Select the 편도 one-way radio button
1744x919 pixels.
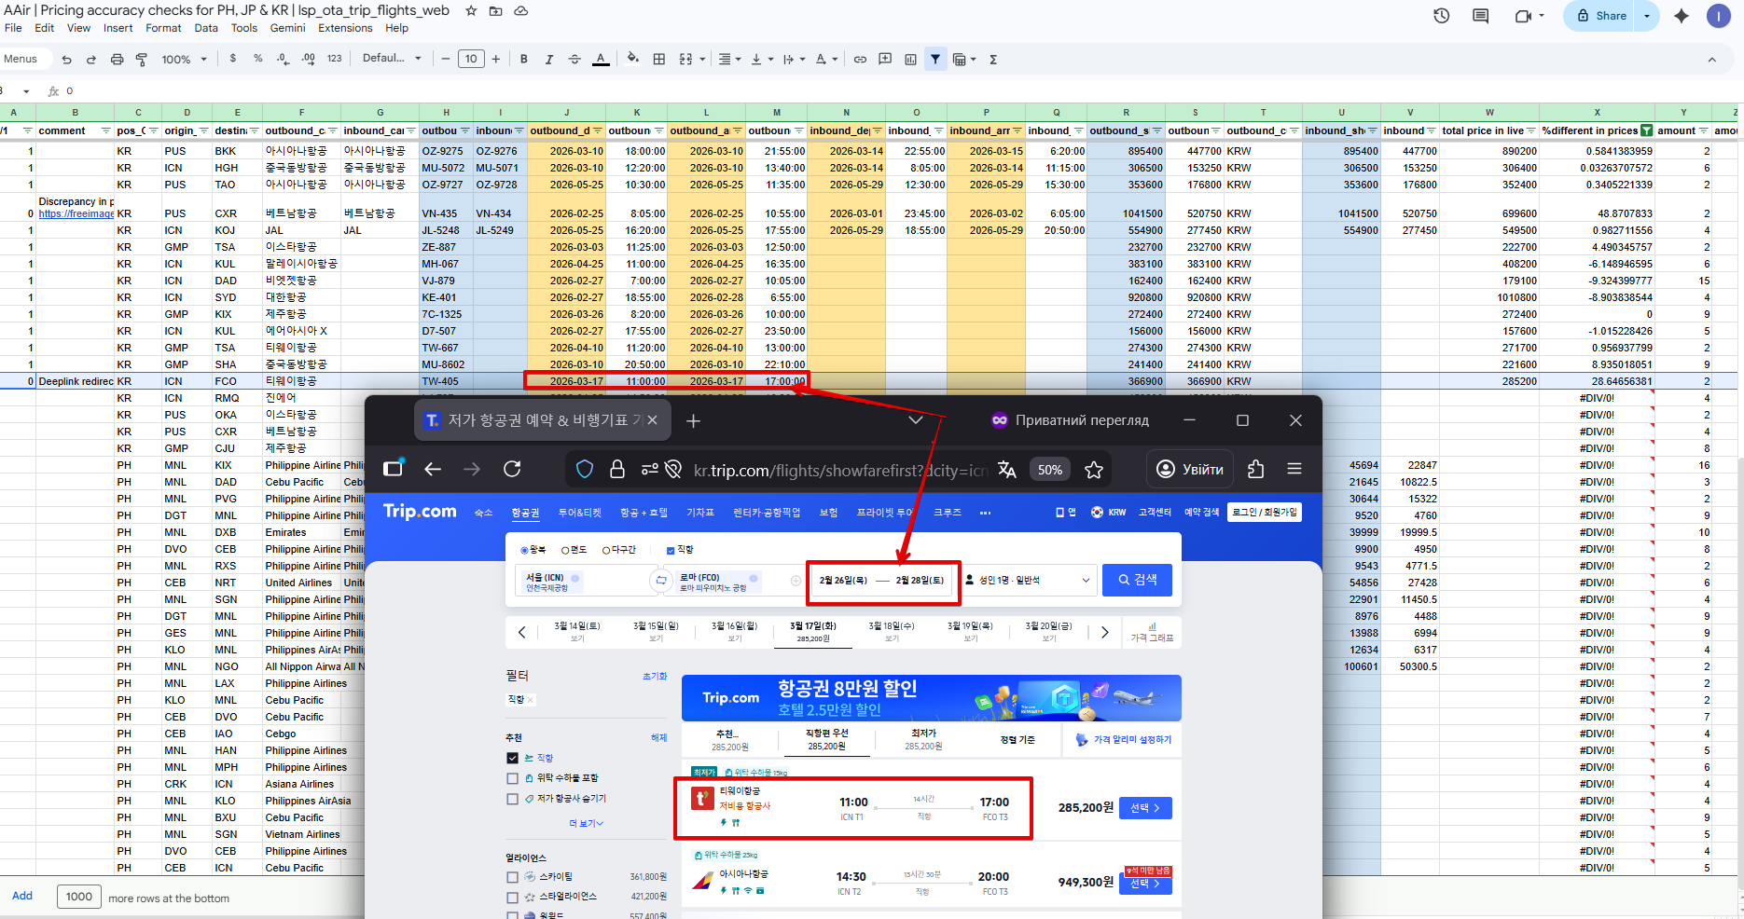pyautogui.click(x=565, y=550)
